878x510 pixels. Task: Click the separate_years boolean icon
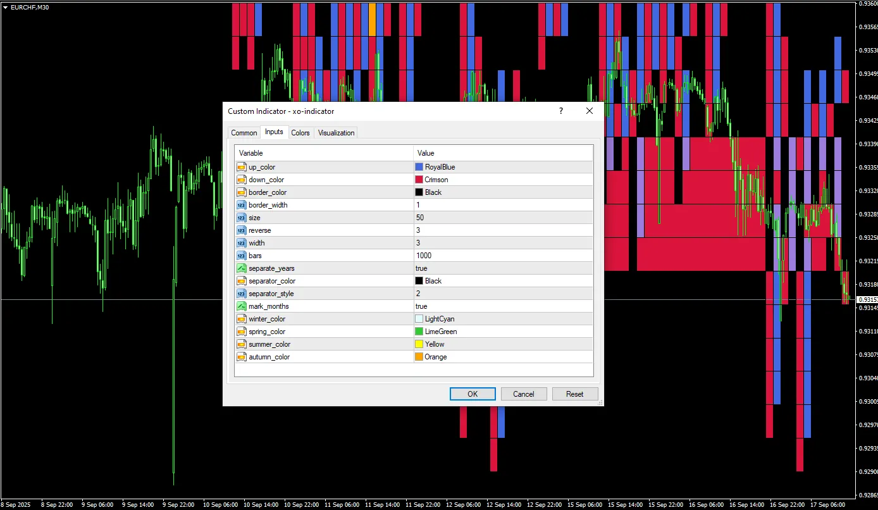pyautogui.click(x=241, y=268)
